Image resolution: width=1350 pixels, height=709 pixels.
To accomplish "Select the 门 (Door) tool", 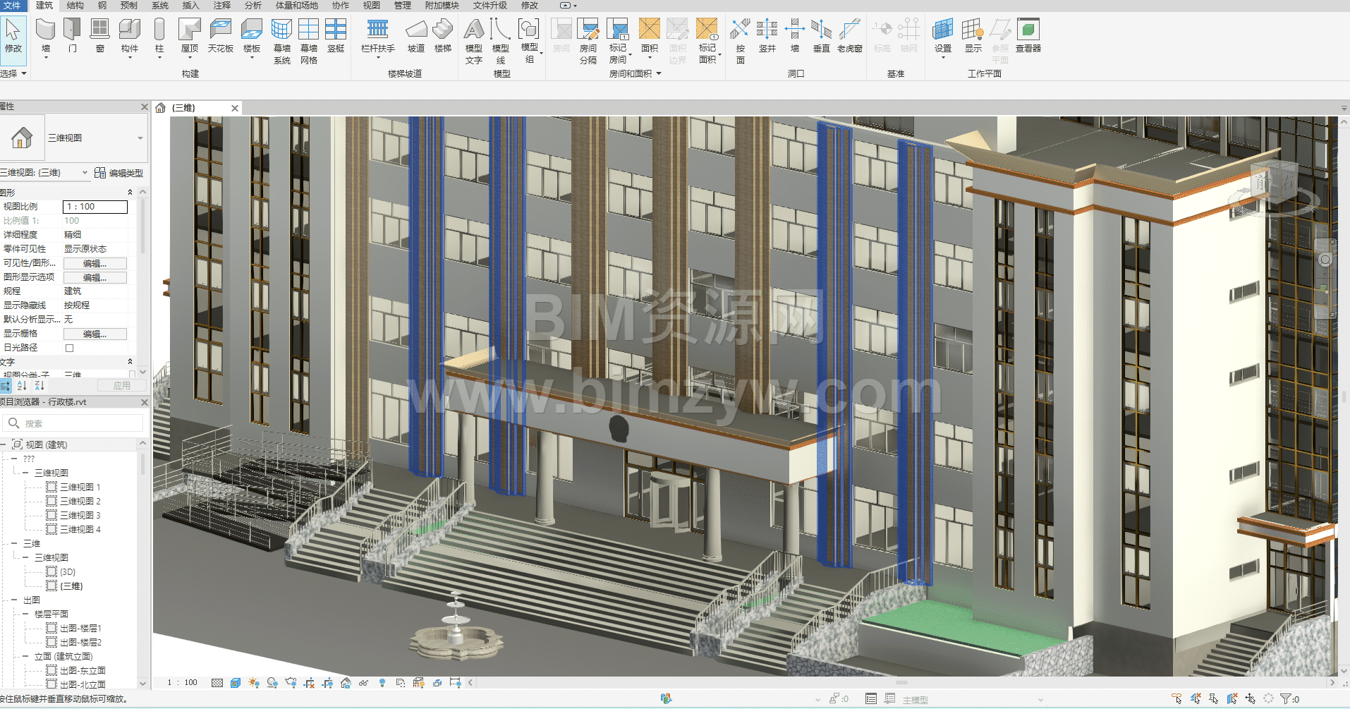I will [72, 35].
